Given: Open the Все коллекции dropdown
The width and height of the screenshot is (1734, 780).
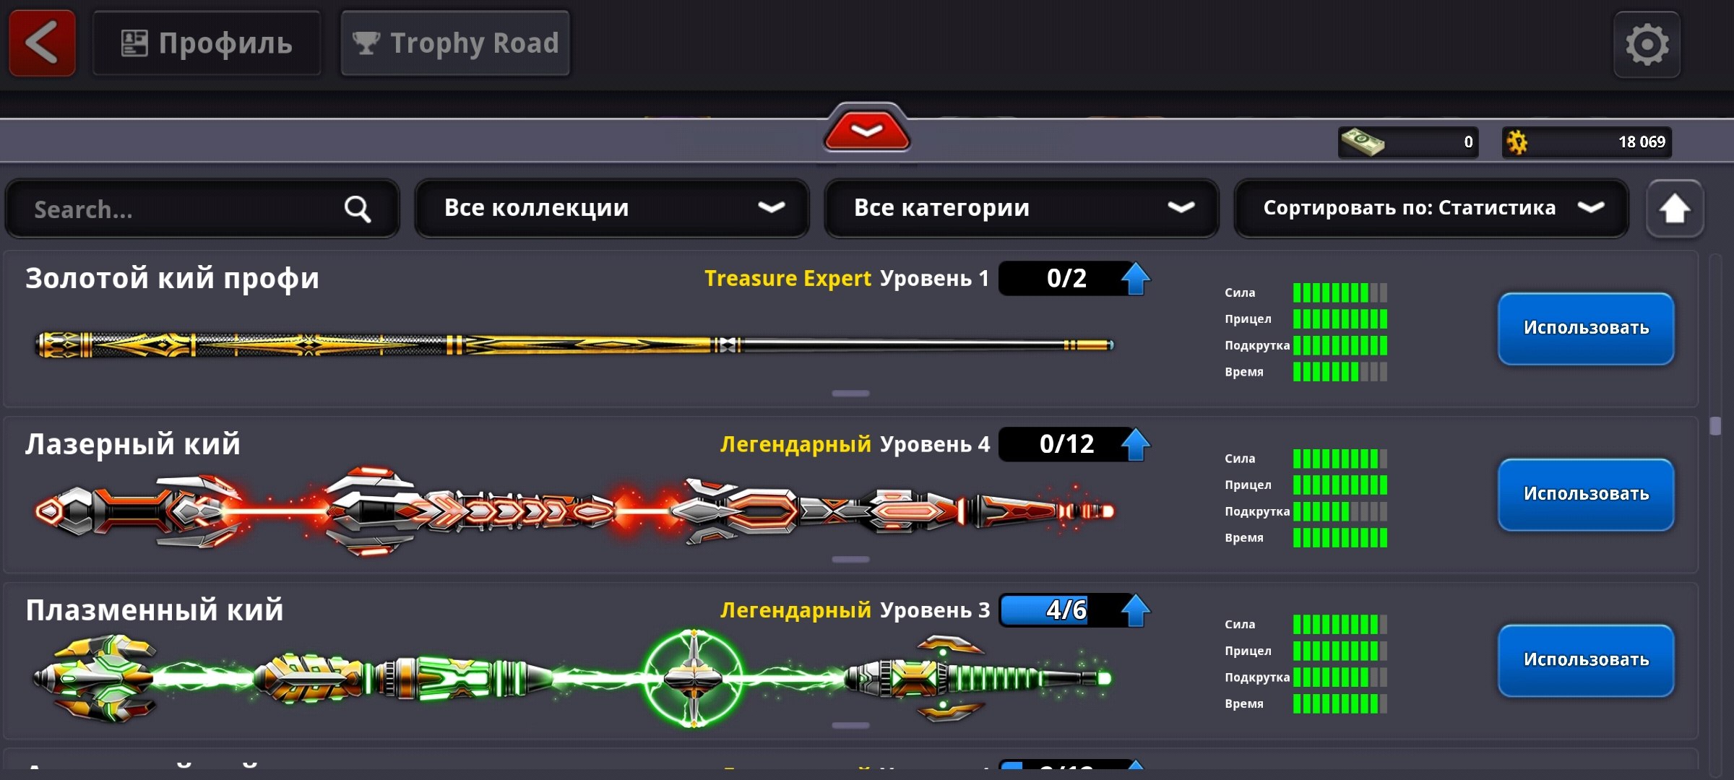Looking at the screenshot, I should point(612,208).
